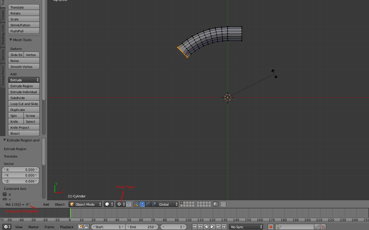Toggle the red auto keyframe record button

point(271,227)
